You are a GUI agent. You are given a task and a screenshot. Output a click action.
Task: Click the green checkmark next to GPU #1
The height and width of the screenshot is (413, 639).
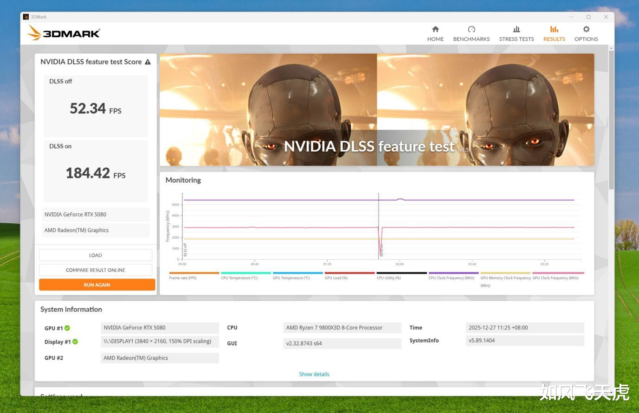click(67, 328)
